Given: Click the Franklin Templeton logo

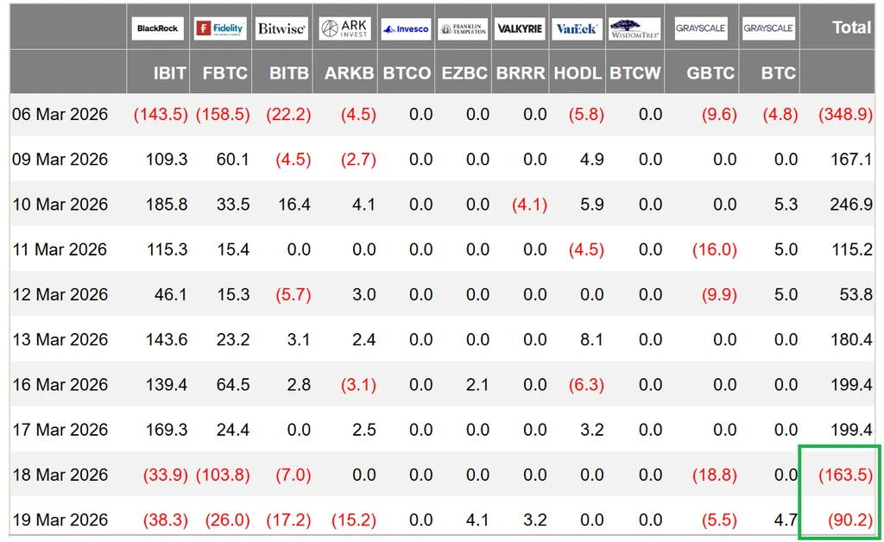Looking at the screenshot, I should pyautogui.click(x=463, y=28).
